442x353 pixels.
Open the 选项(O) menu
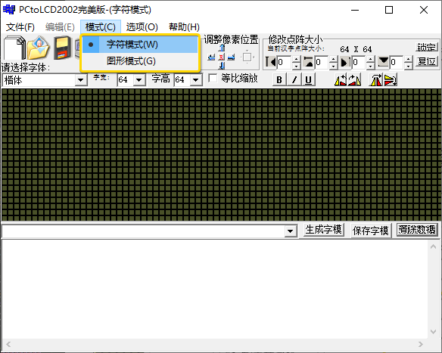(142, 27)
